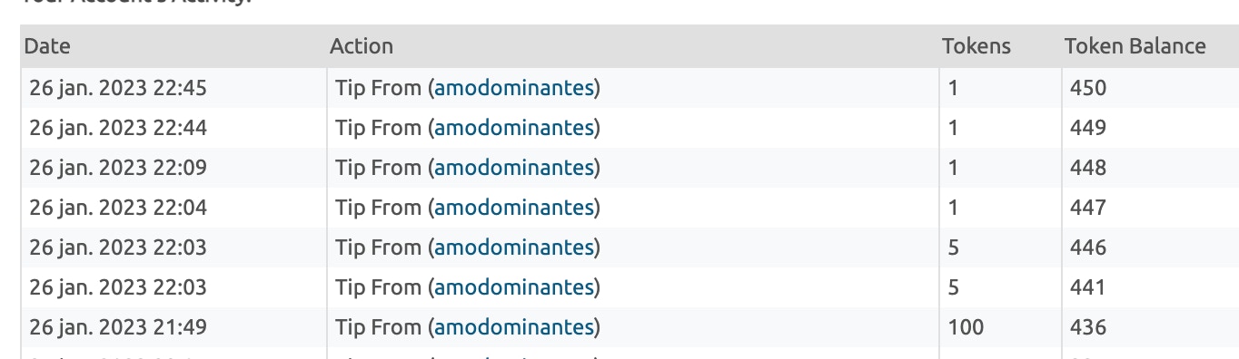
Task: Select the Tokens column header
Action: coord(976,46)
